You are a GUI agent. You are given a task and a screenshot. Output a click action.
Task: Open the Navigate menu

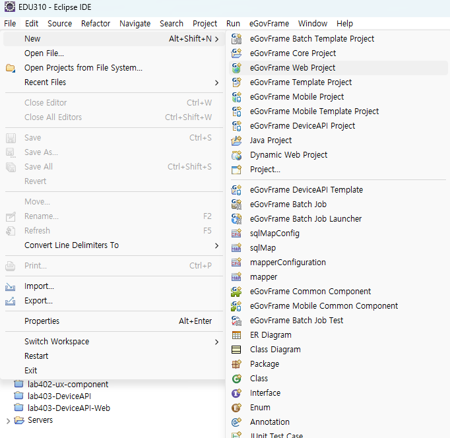(135, 24)
